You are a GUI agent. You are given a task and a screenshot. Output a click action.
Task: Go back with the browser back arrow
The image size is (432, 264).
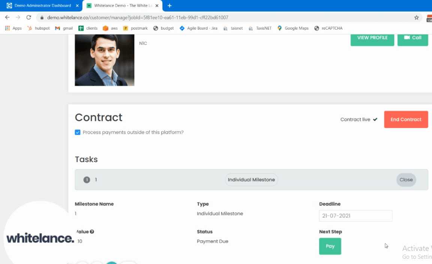pos(7,17)
